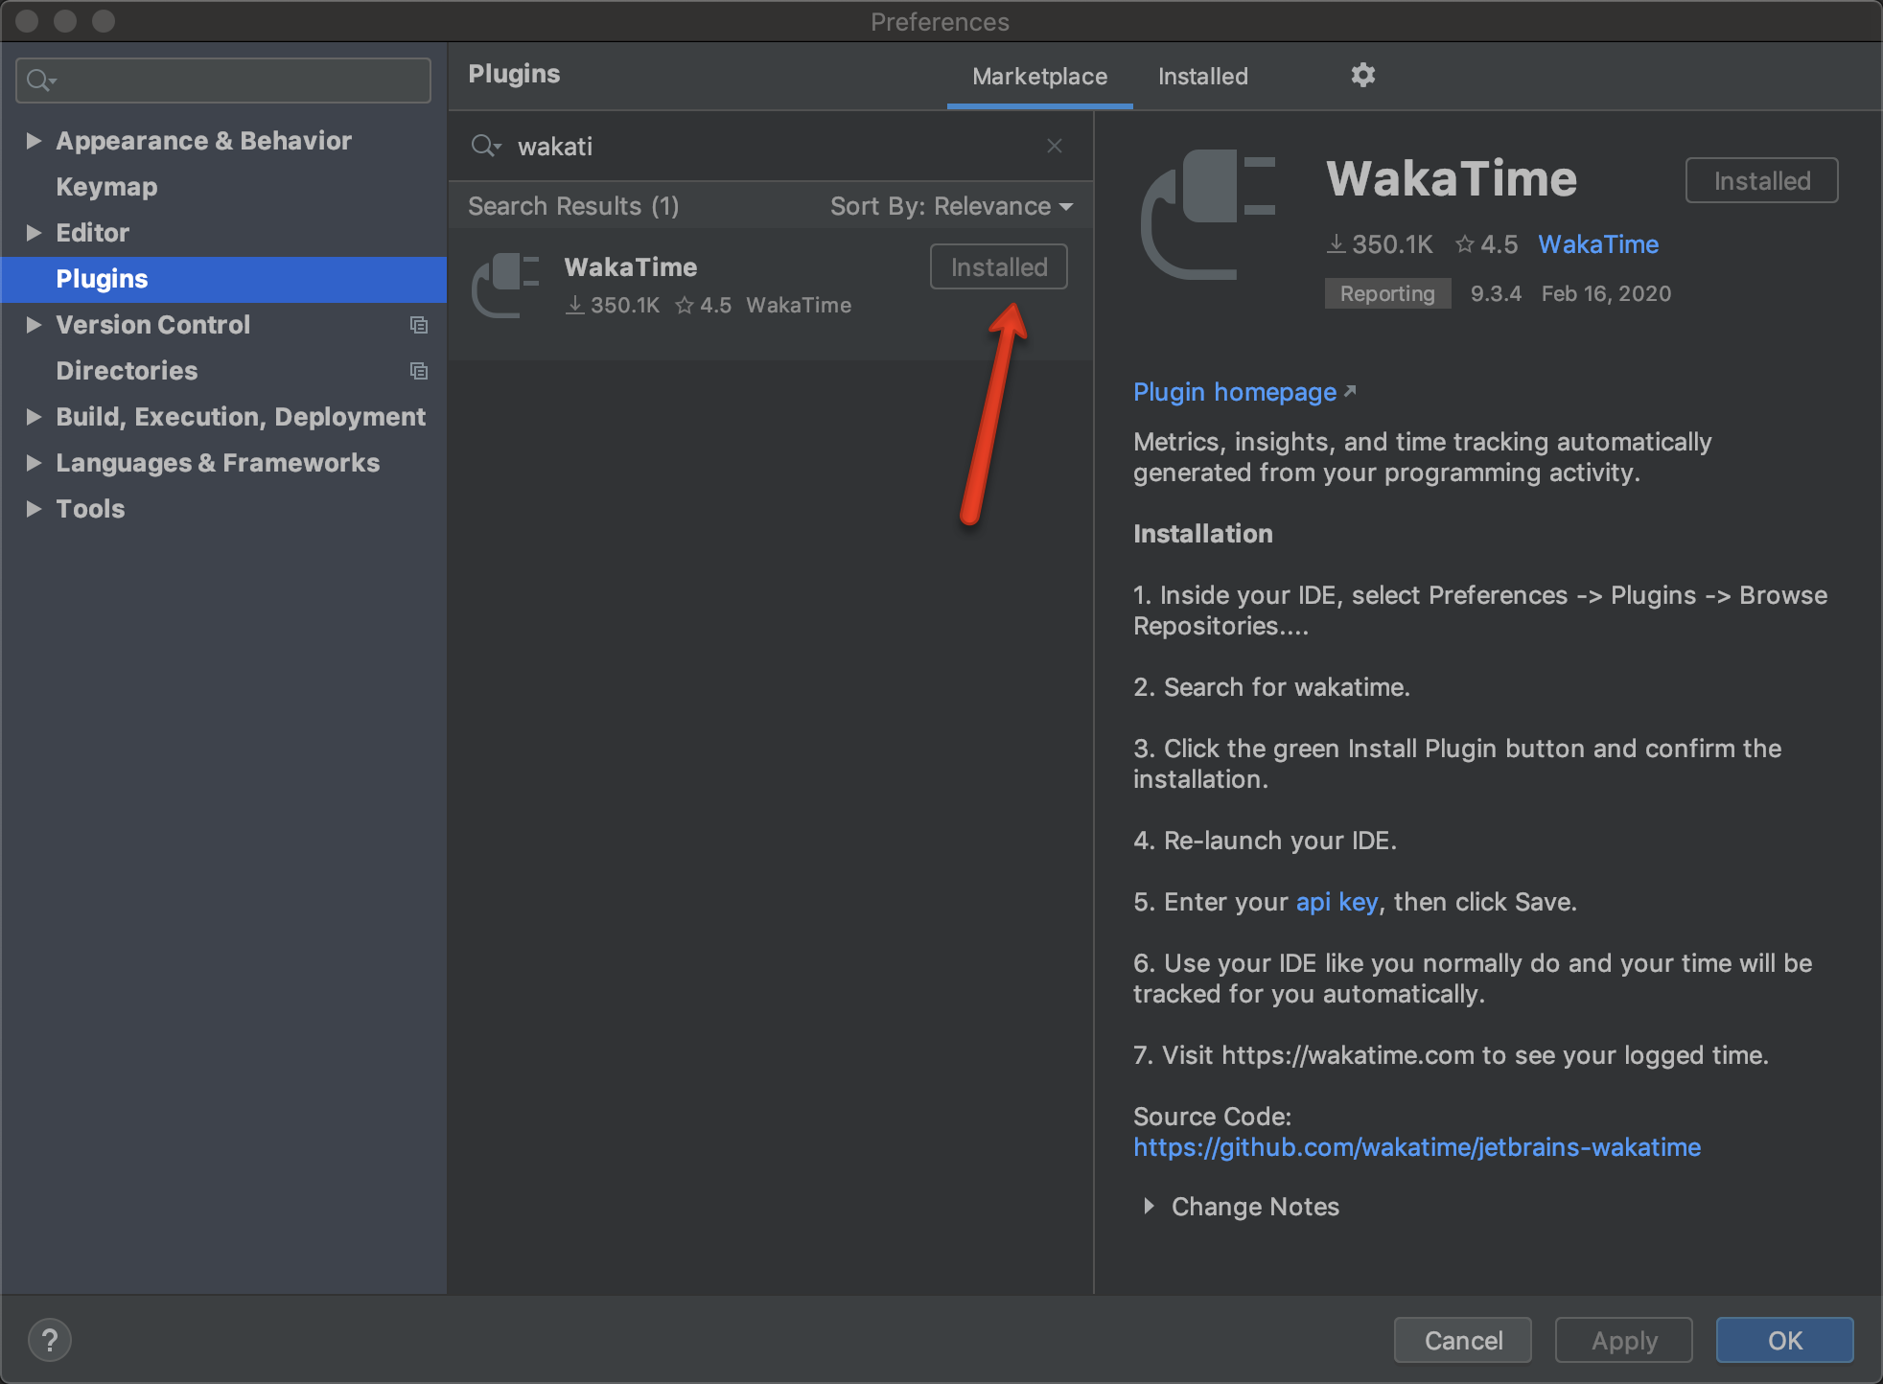Open the jetbrains-wakatime GitHub link
Screen dimensions: 1883x1384
click(x=1416, y=1146)
